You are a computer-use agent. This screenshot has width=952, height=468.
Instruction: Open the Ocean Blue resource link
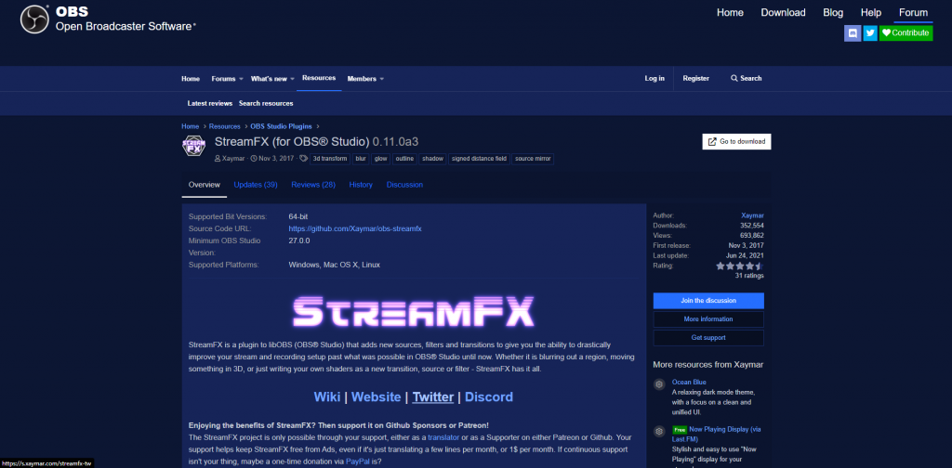coord(689,383)
